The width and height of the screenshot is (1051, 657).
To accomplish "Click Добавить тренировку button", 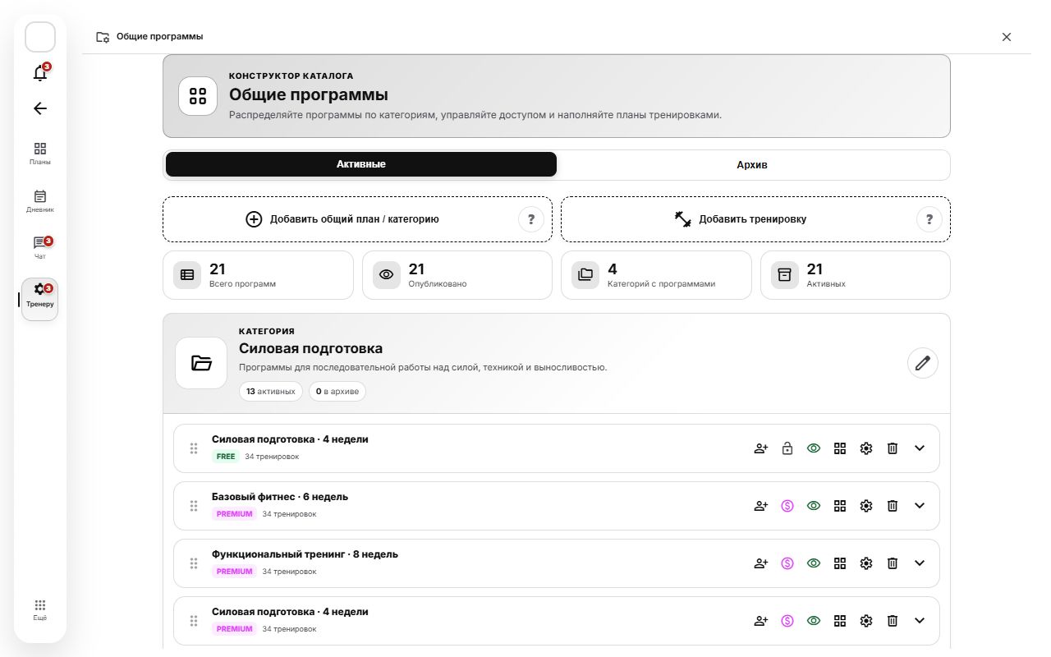I will (x=755, y=219).
